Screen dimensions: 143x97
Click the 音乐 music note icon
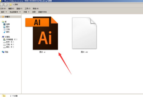pyautogui.click(x=4, y=32)
